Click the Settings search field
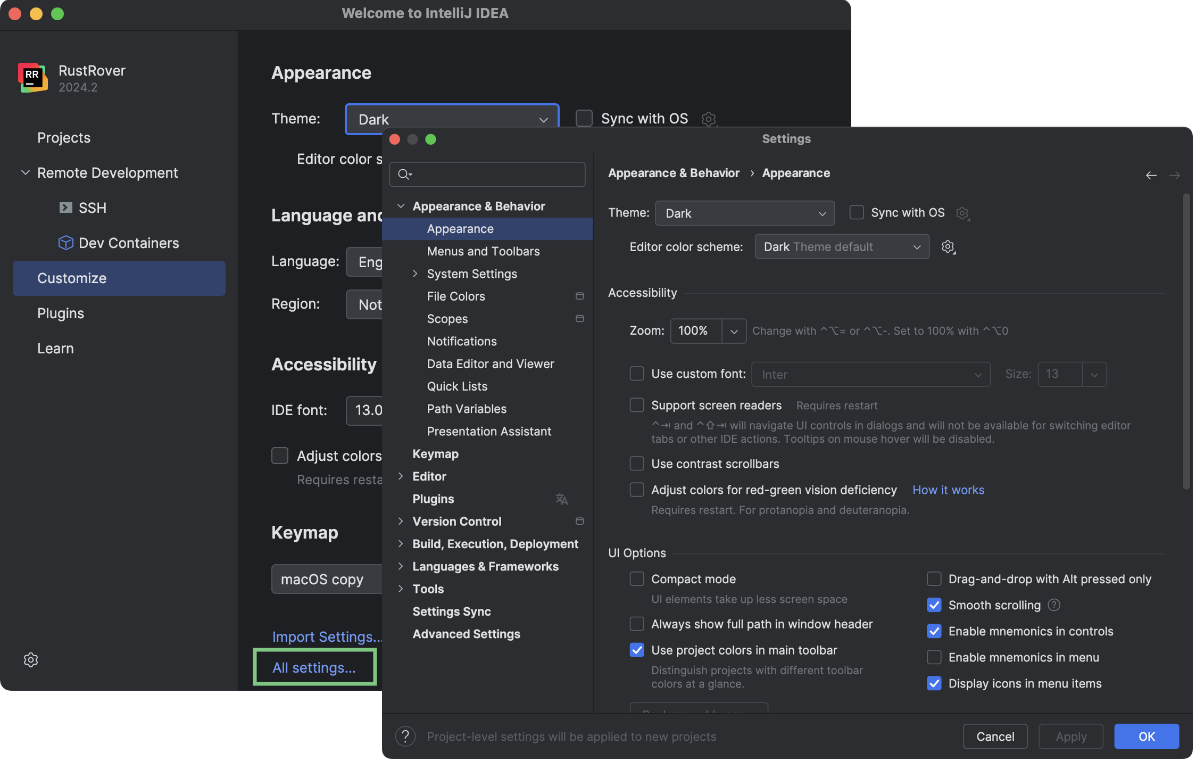The width and height of the screenshot is (1196, 761). (495, 175)
